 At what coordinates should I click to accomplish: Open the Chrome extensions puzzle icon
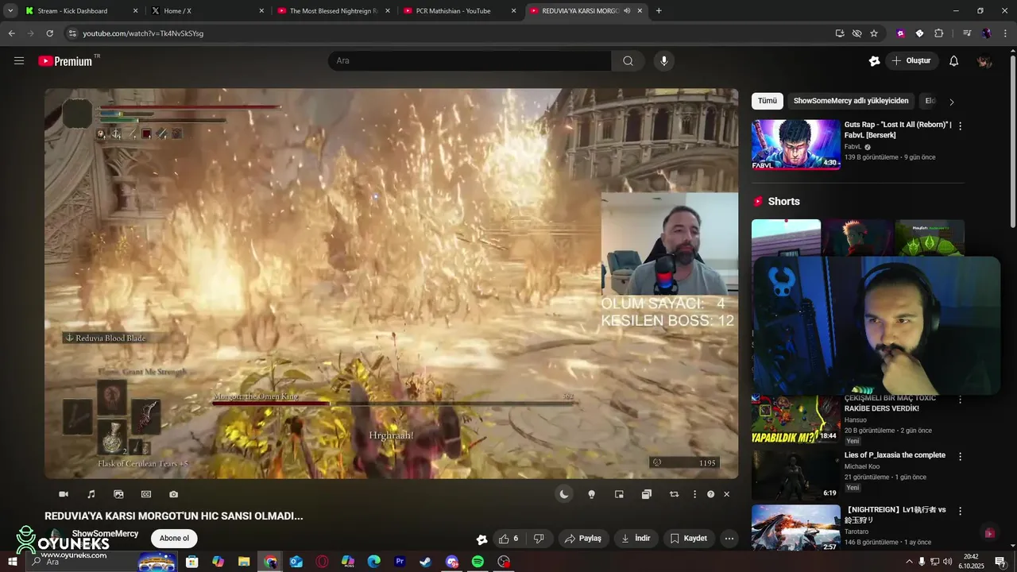click(x=938, y=33)
